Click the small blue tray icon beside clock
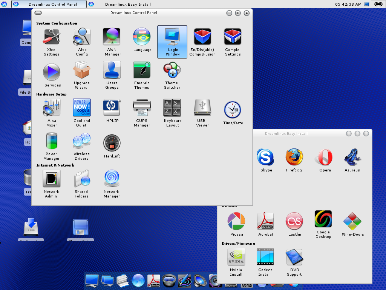Screen dimensions: 386x290 point(366,4)
